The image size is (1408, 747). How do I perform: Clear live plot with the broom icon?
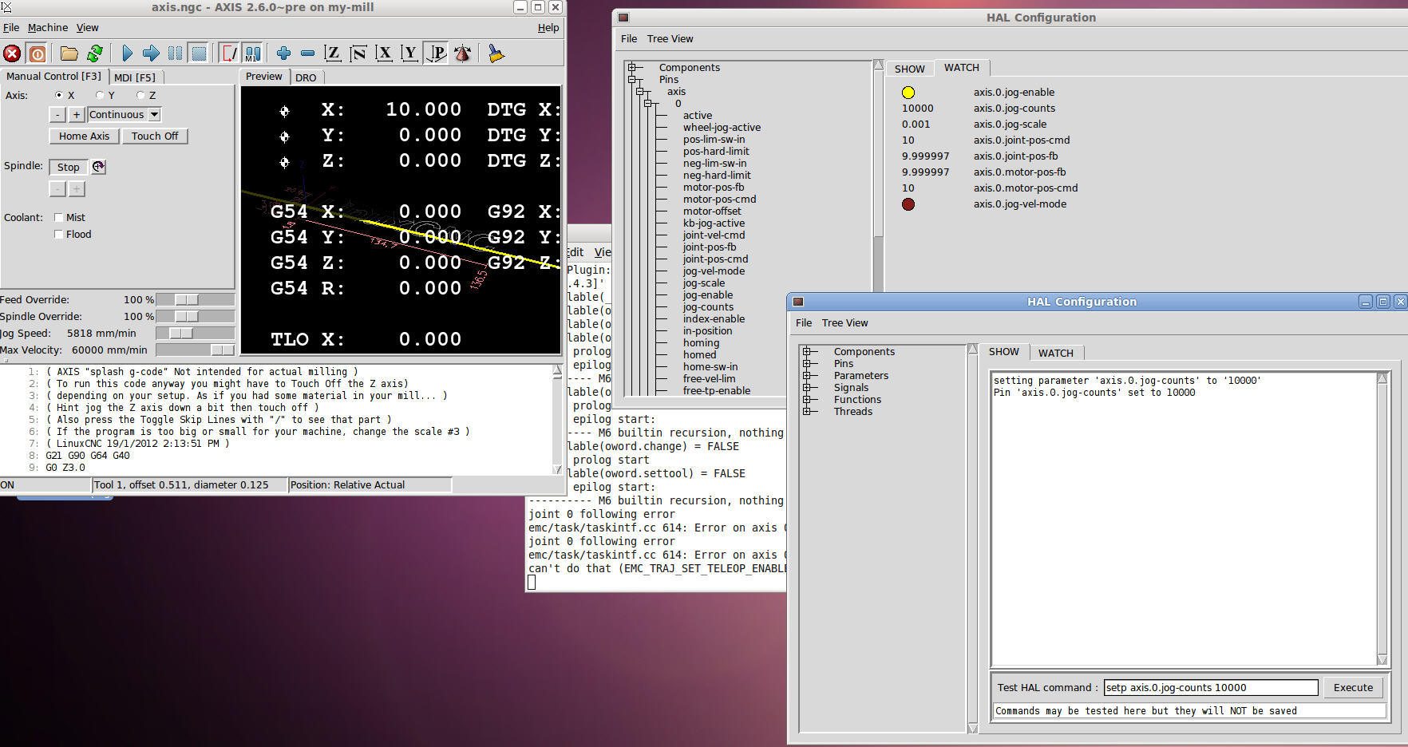tap(496, 53)
